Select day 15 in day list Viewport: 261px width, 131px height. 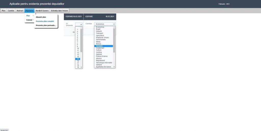[x=78, y=59]
